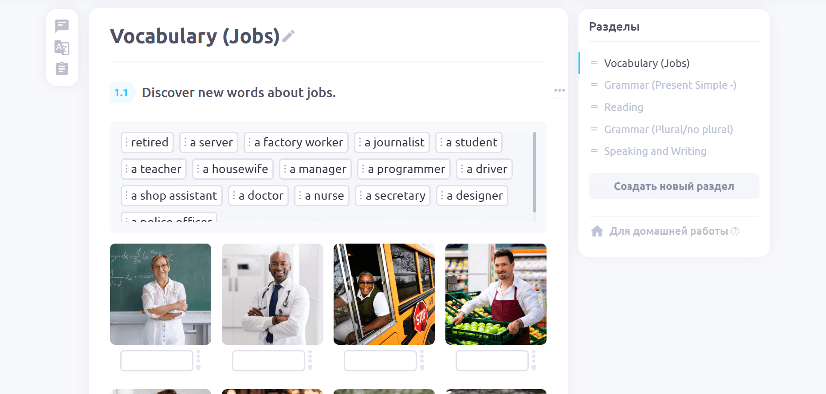Edit title with pencil icon next to Vocabulary (Jobs)
Image resolution: width=826 pixels, height=394 pixels.
click(x=288, y=36)
